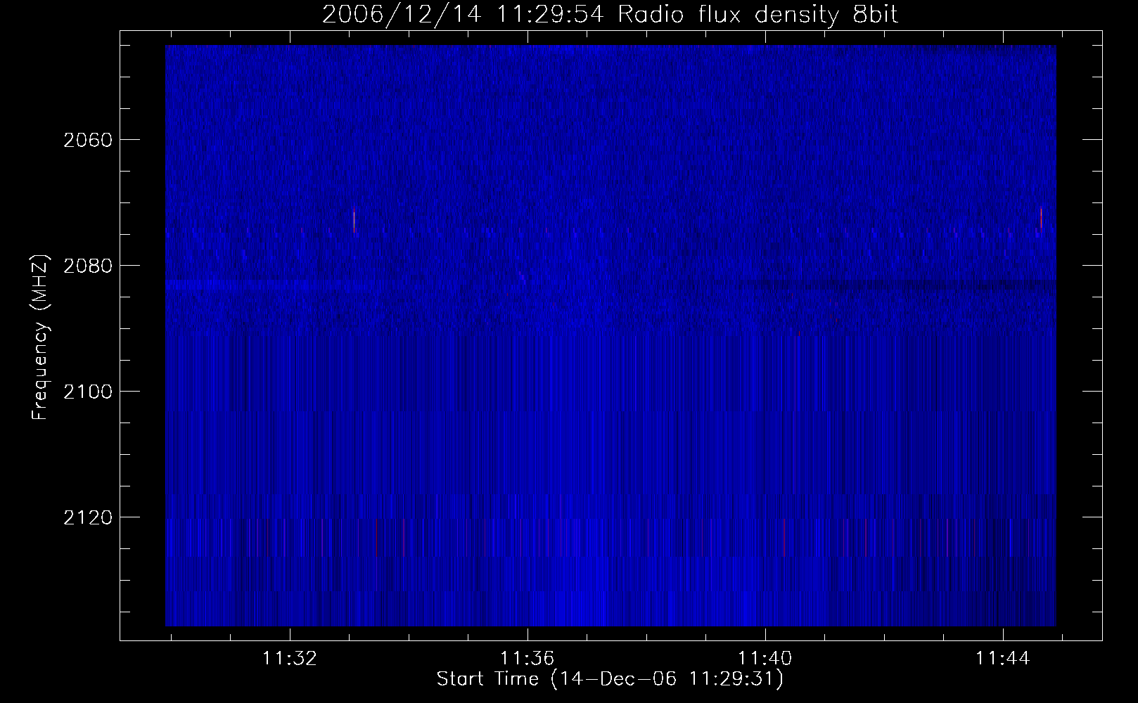Click the 'Frequency (MHZ)' y-axis label
Viewport: 1138px width, 703px height.
[x=39, y=337]
